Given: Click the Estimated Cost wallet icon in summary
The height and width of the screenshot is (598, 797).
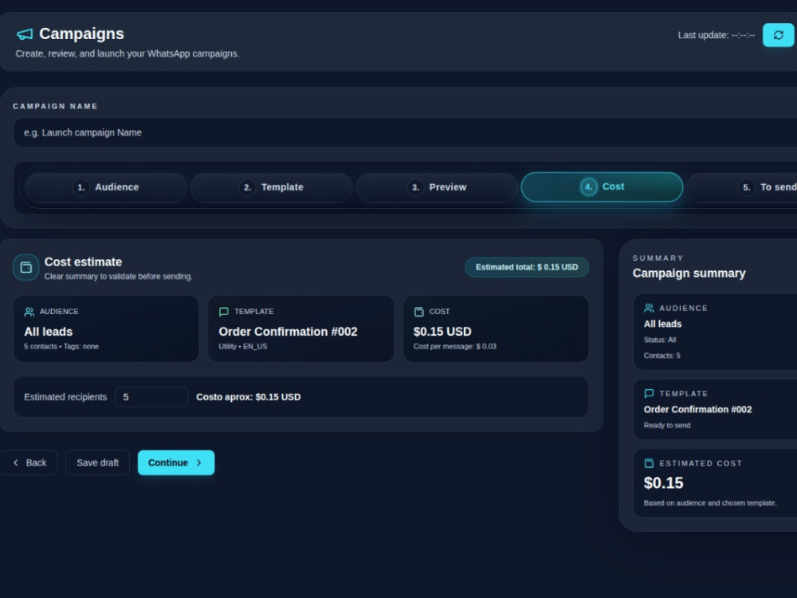Looking at the screenshot, I should pos(649,463).
